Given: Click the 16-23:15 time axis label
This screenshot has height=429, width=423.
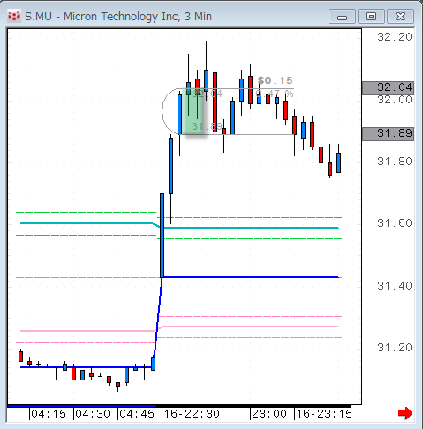Looking at the screenshot, I should point(324,414).
